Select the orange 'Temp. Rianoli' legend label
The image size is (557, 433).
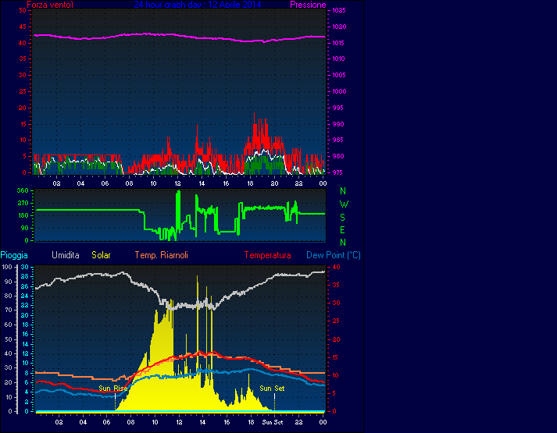coord(161,255)
